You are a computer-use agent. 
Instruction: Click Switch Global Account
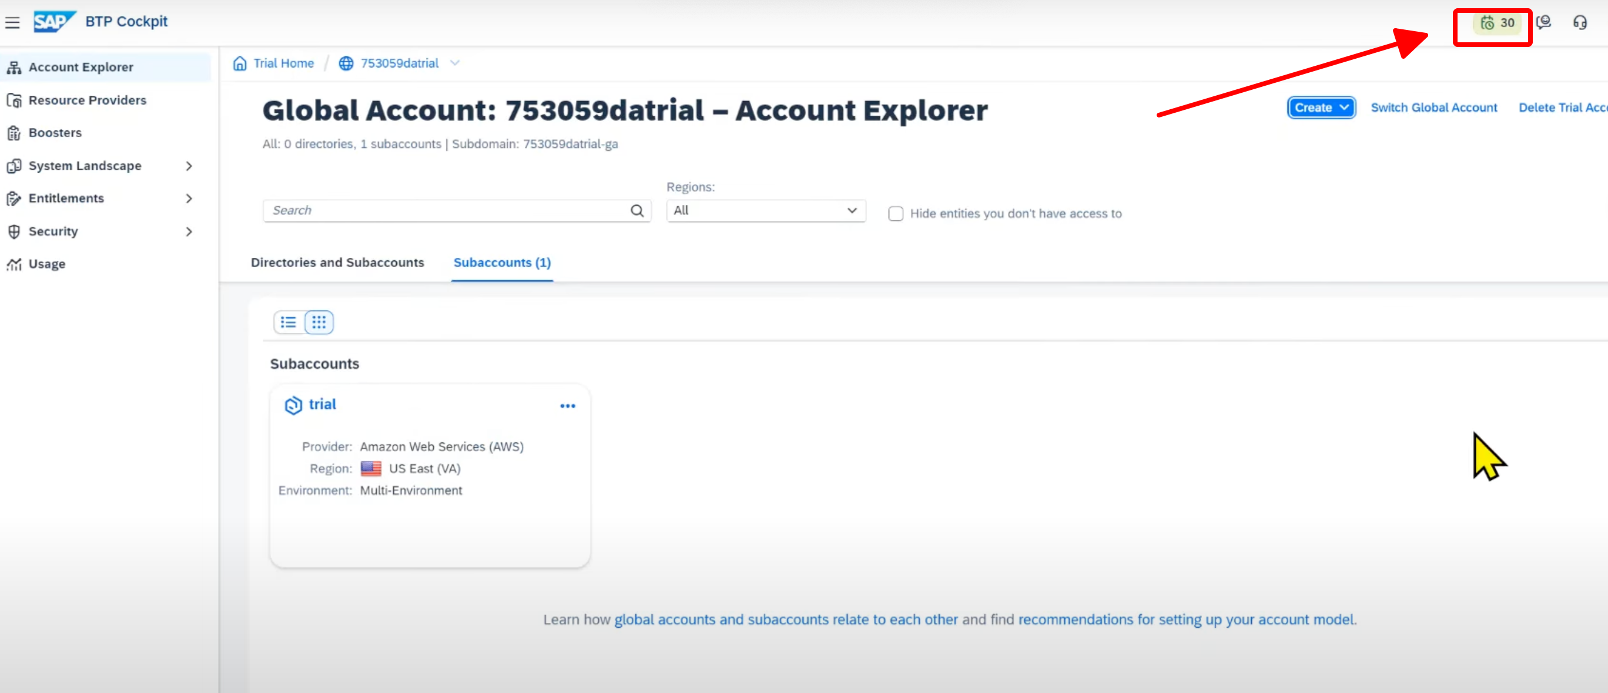[x=1434, y=107]
